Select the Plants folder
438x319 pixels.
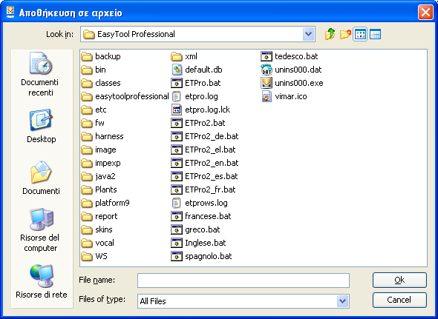(99, 189)
